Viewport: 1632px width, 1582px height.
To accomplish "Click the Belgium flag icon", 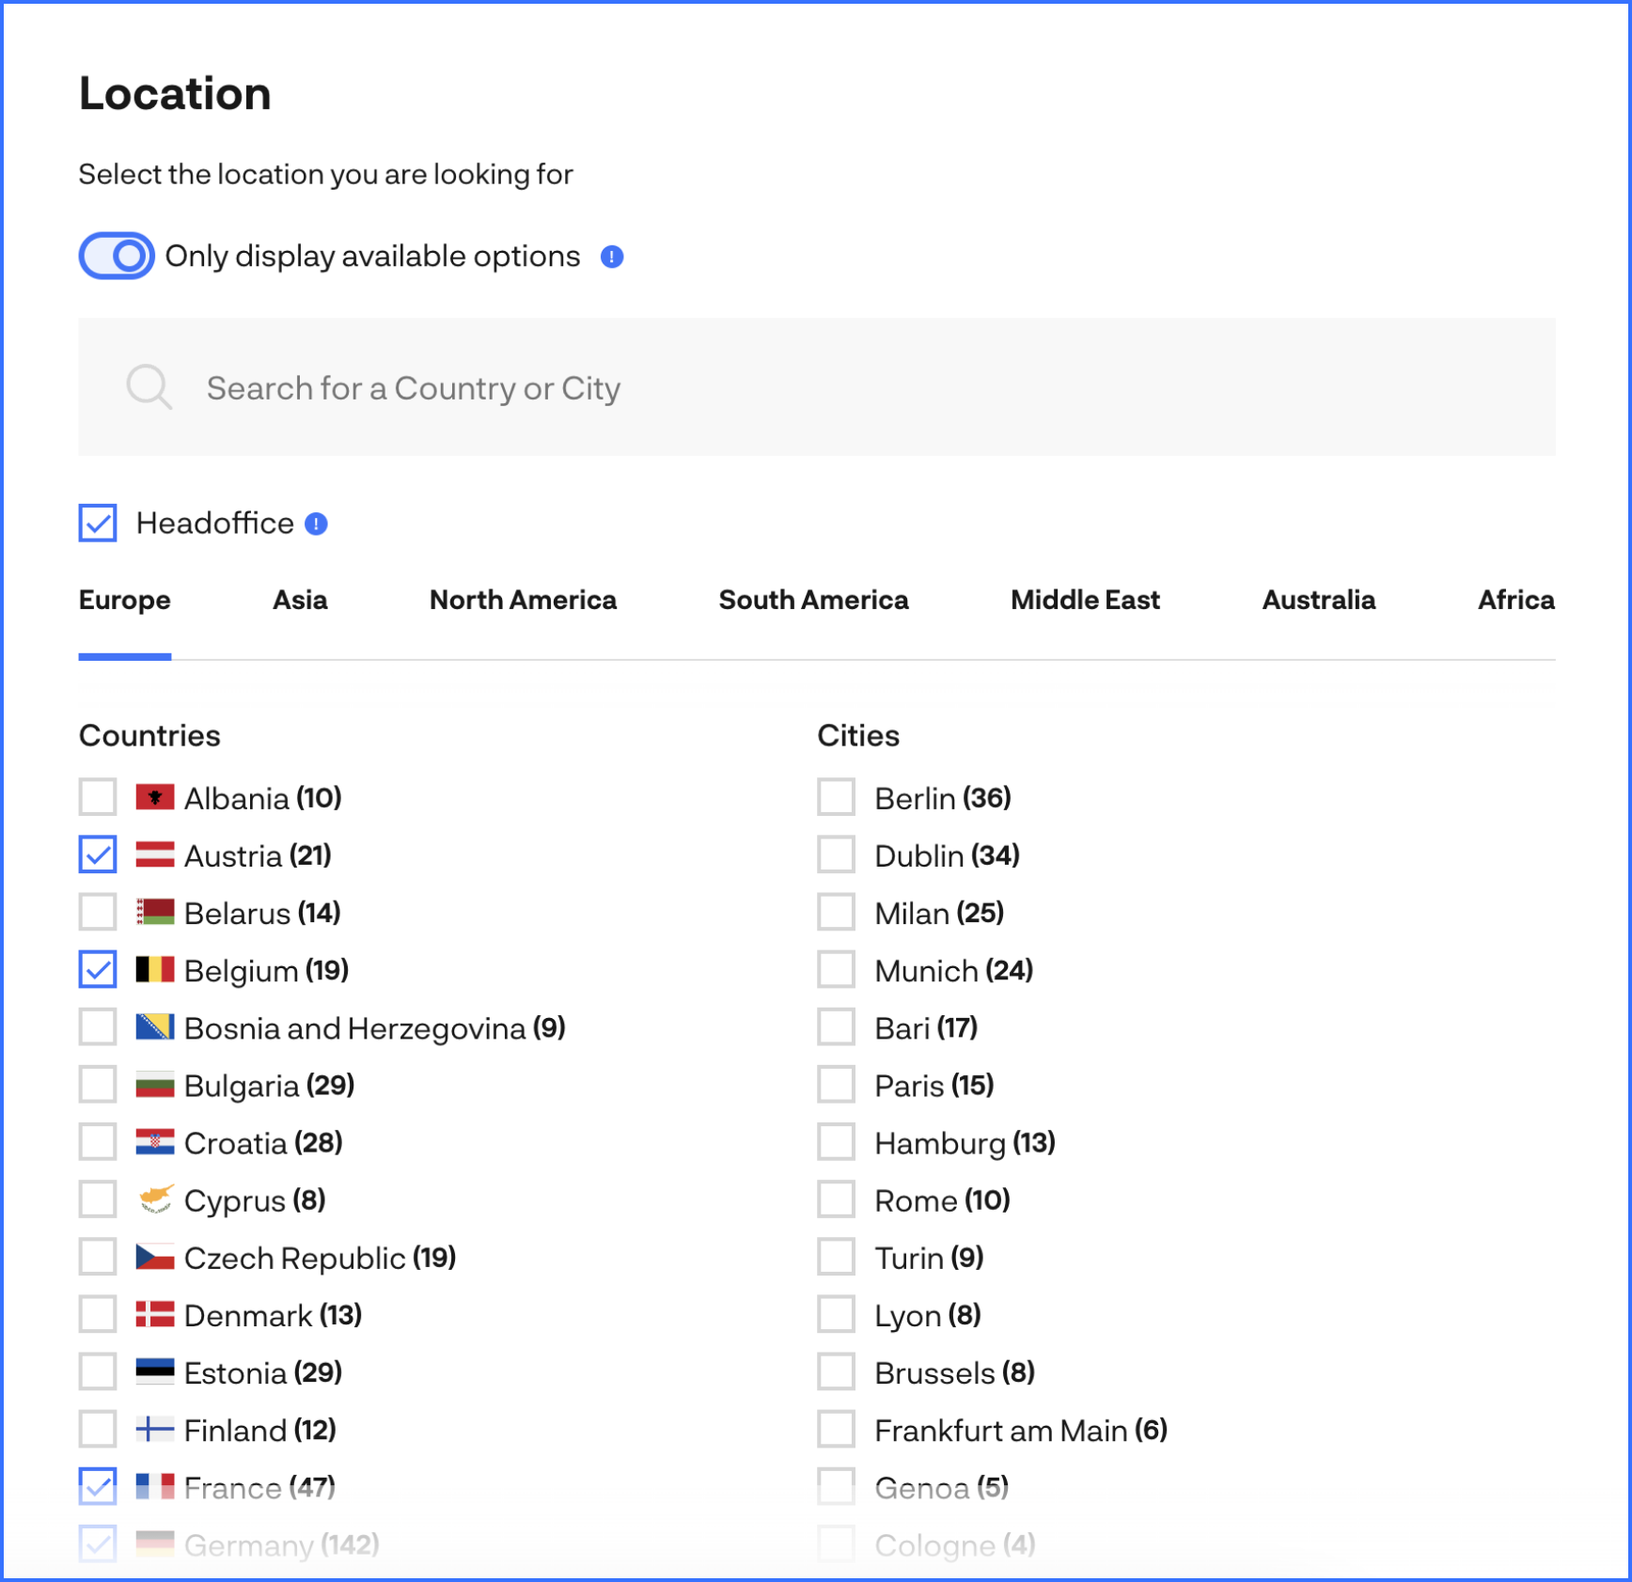I will click(155, 970).
